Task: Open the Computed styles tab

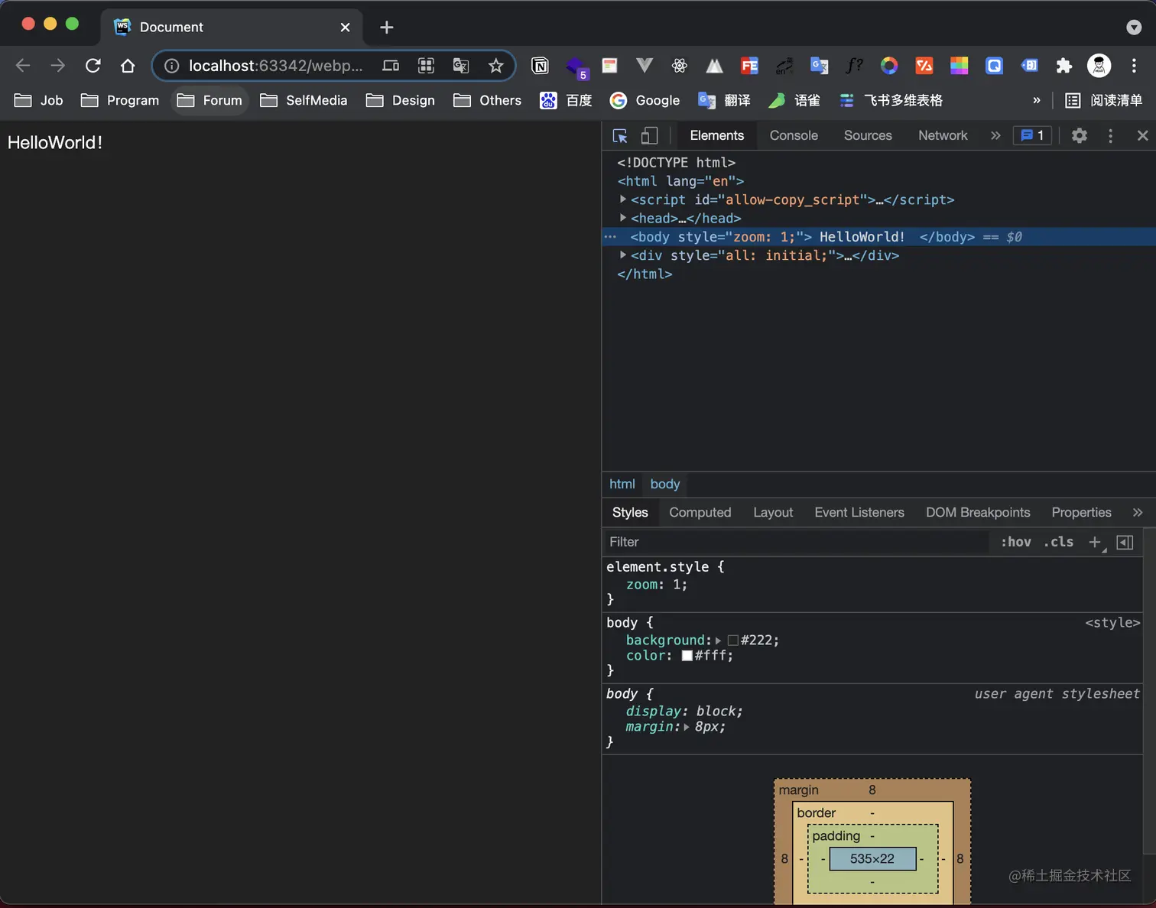Action: (700, 512)
